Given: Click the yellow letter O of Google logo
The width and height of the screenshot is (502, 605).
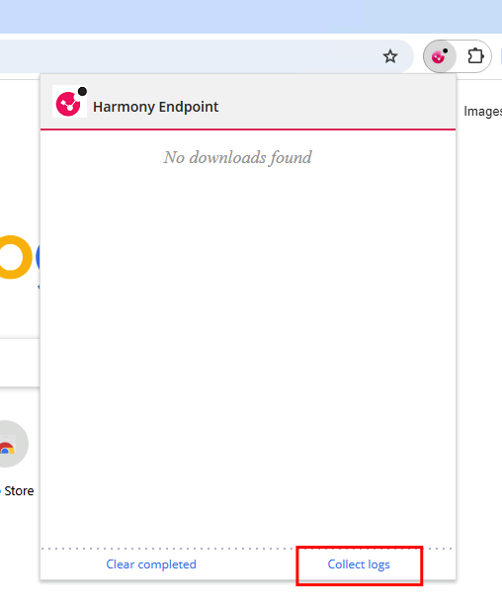Looking at the screenshot, I should coord(14,257).
